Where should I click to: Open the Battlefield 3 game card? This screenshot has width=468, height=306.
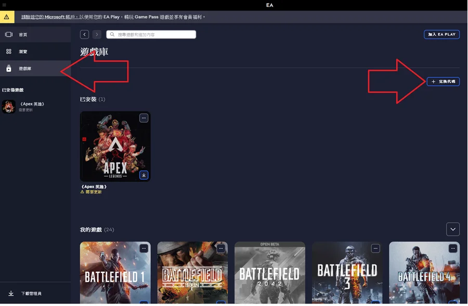[347, 273]
